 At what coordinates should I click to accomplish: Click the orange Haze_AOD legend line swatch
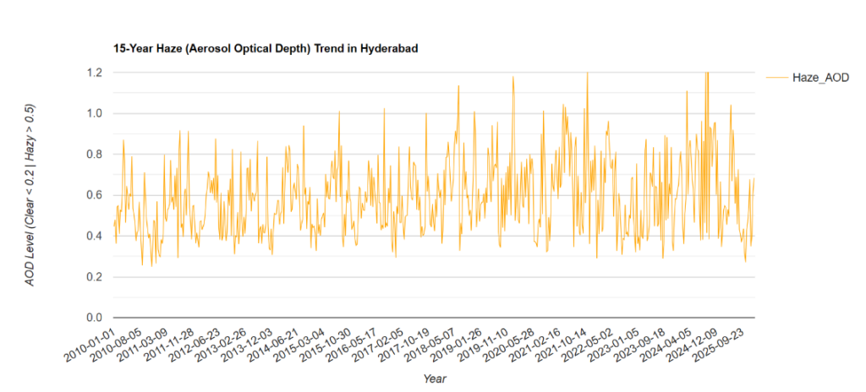point(776,78)
